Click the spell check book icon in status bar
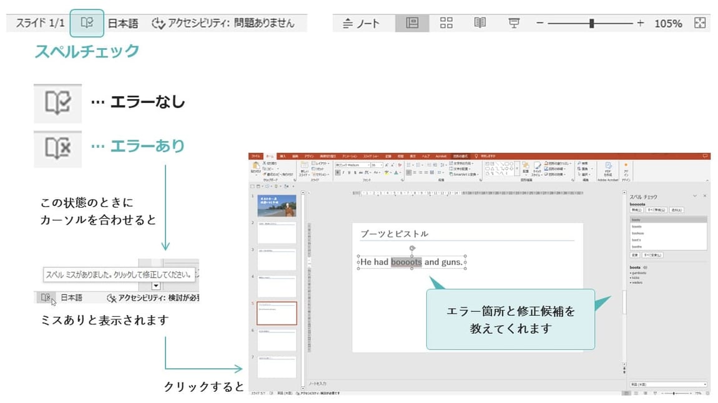 (87, 22)
